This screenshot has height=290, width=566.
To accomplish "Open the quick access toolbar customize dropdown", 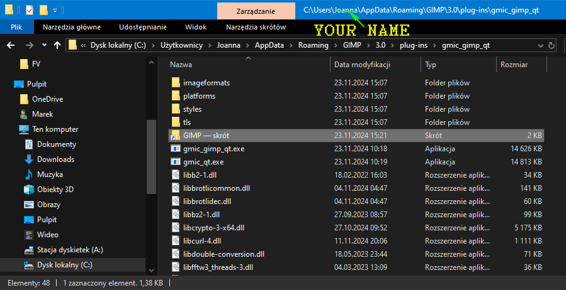I will (x=55, y=11).
